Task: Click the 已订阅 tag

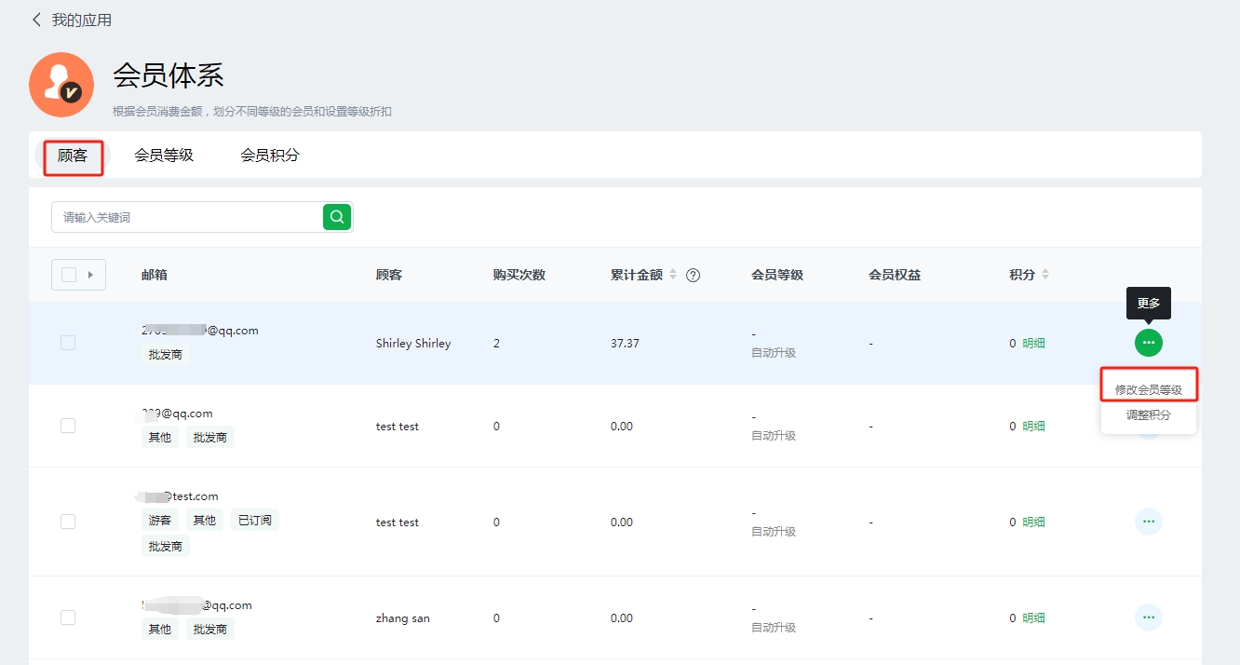Action: pos(255,520)
